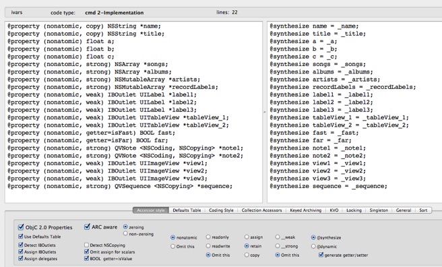Disable Assign IBOutlets option
This screenshot has height=267, width=442.
coord(21,251)
